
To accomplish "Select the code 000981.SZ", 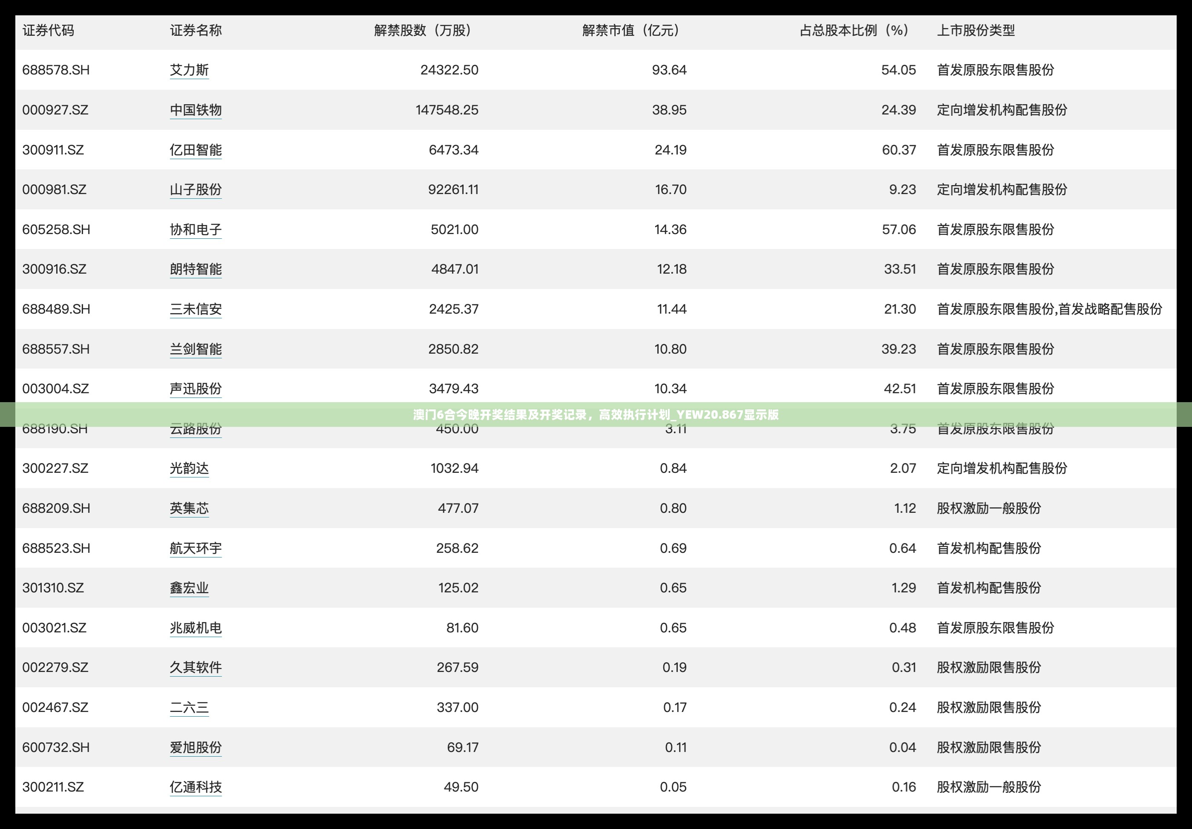I will pos(54,189).
